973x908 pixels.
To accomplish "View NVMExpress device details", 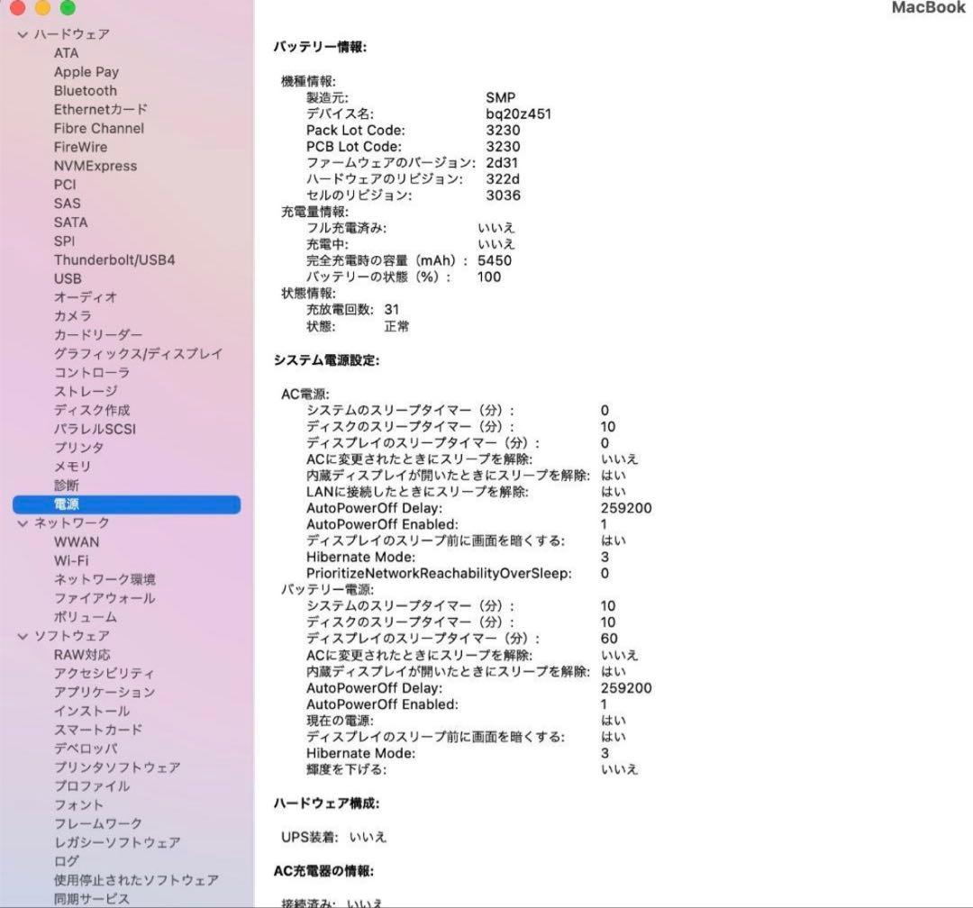I will point(96,166).
